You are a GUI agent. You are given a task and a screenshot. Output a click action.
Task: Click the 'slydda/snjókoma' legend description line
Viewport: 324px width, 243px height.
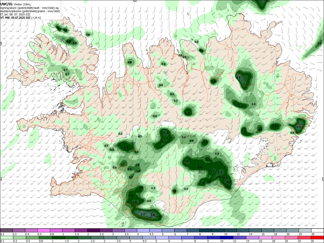(x=30, y=11)
